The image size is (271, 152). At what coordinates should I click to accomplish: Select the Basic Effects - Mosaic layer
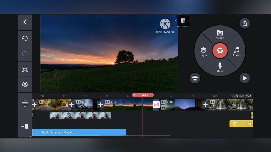point(79,132)
